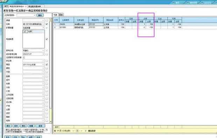Open the ellipsis lookup for 供应商 field
This screenshot has width=217, height=138.
tap(43, 61)
